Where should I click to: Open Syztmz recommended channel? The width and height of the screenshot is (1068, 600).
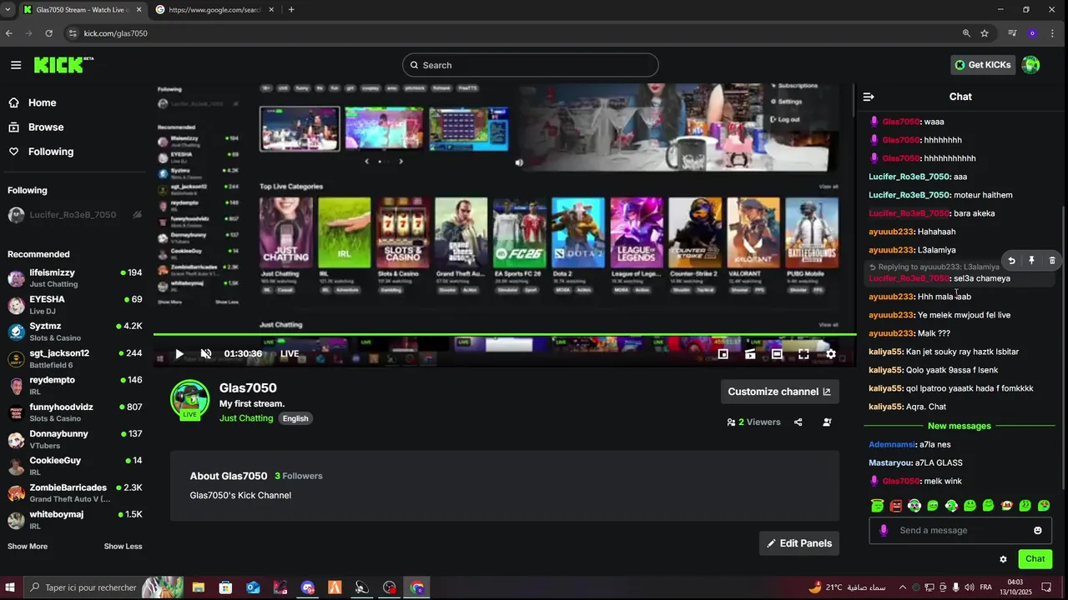click(75, 332)
